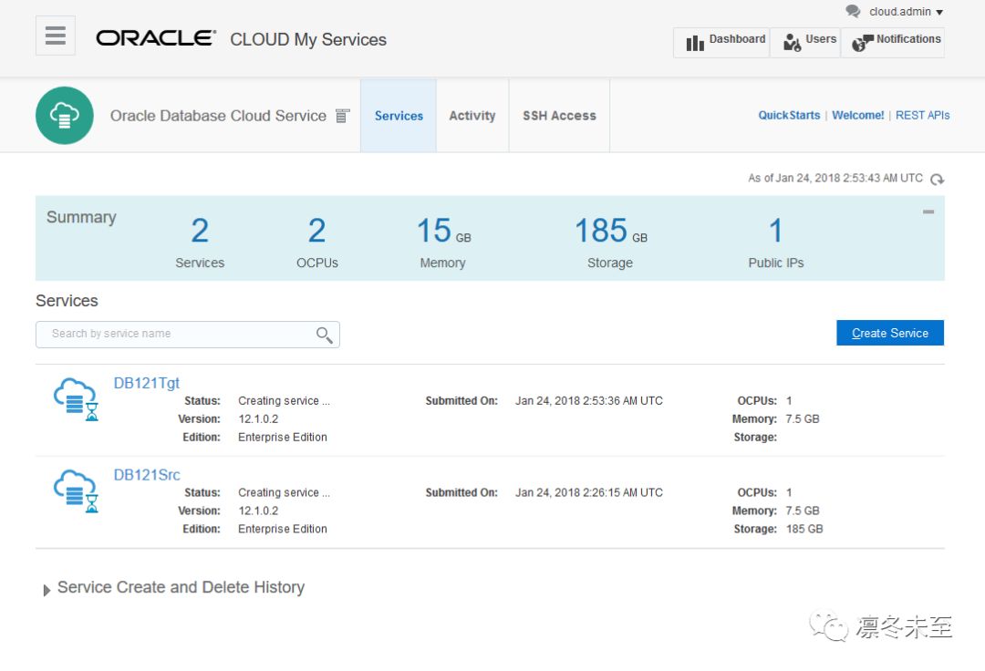Open service description icon beside Oracle Database Cloud Service
Image resolution: width=985 pixels, height=671 pixels.
[x=342, y=116]
